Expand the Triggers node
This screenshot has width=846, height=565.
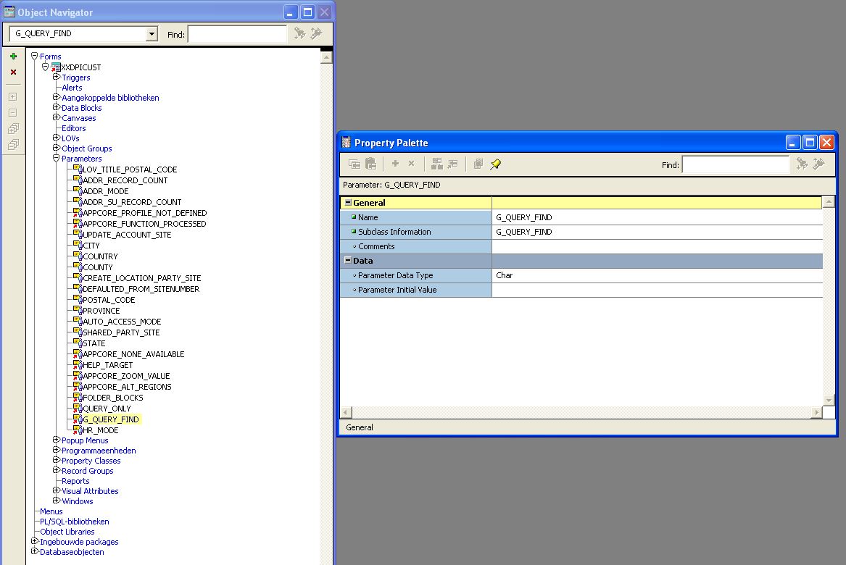click(56, 77)
